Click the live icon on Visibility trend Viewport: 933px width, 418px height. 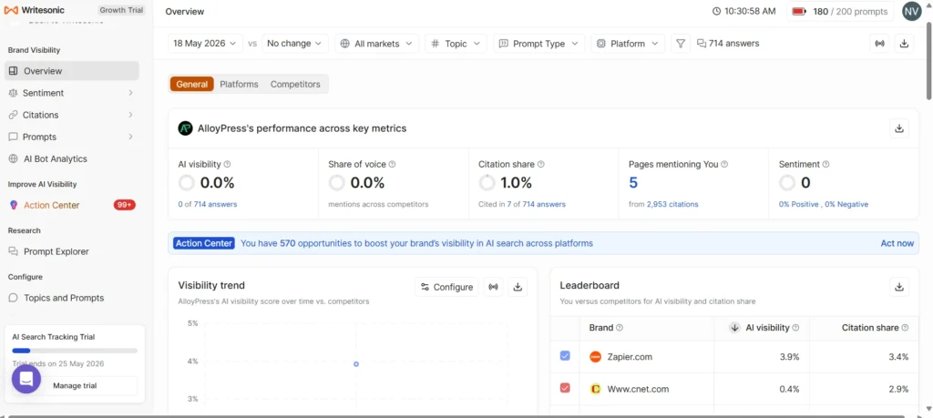pyautogui.click(x=493, y=287)
